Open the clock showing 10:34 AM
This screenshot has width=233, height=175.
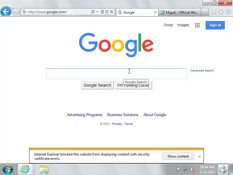tap(207, 169)
